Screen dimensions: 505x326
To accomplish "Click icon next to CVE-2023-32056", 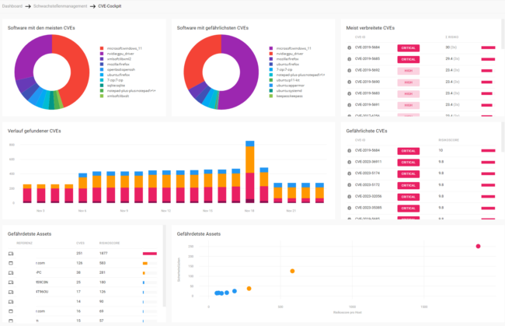I will 350,196.
